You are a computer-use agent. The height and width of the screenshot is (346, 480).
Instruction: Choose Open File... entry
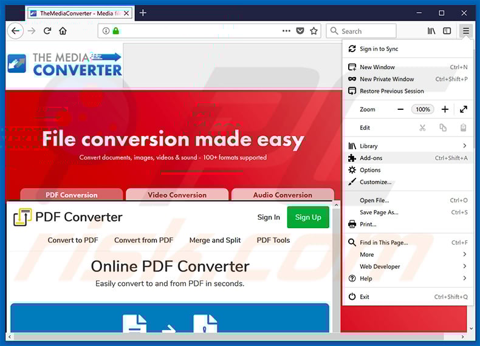click(x=409, y=200)
